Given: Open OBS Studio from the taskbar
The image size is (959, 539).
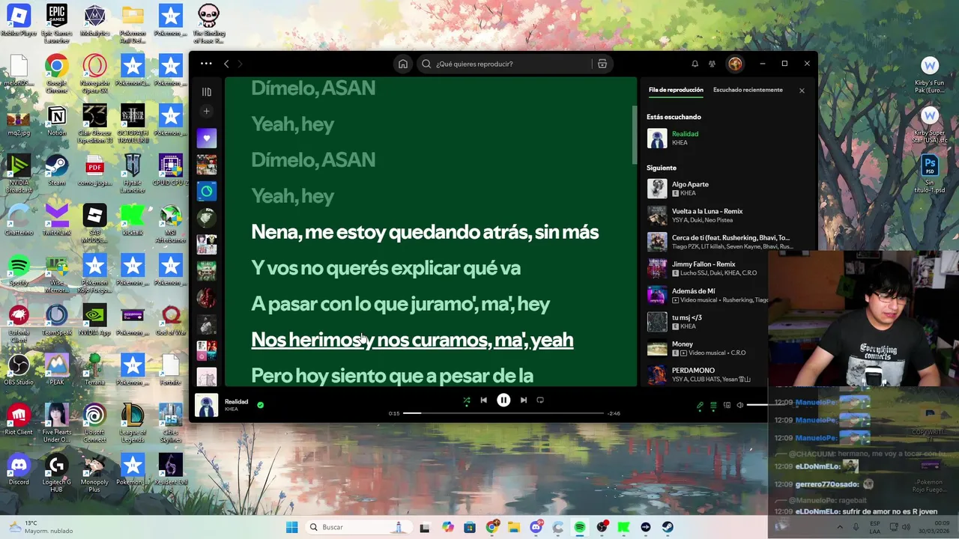Looking at the screenshot, I should tap(602, 527).
